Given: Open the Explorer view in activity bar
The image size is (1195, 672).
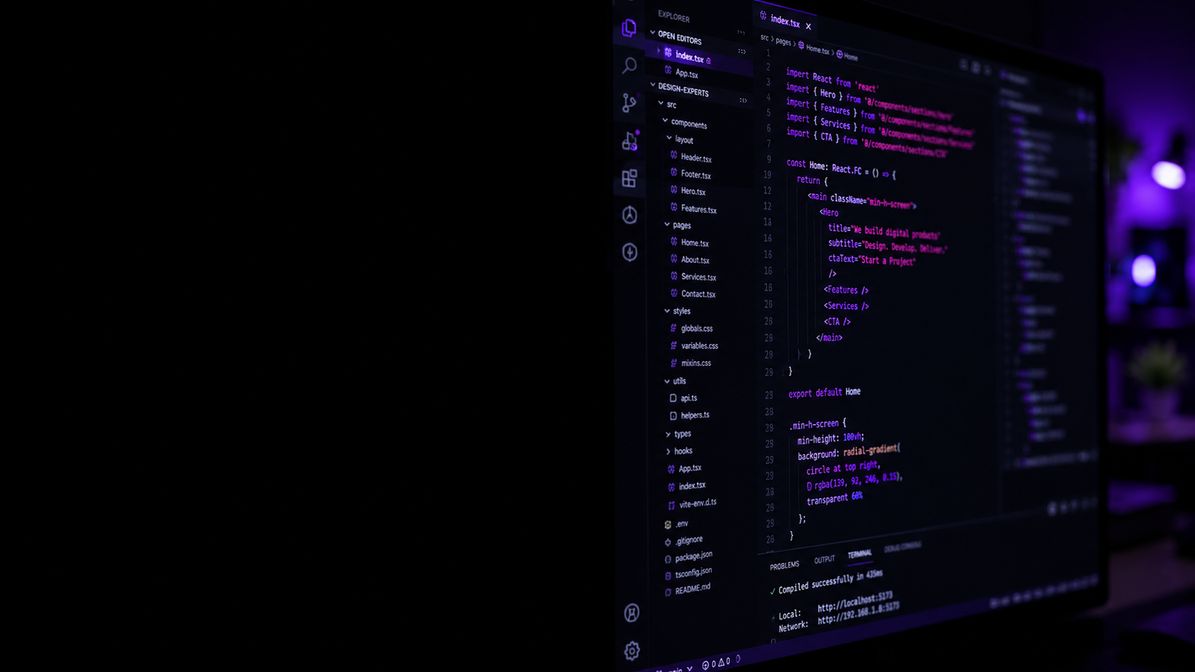Looking at the screenshot, I should click(x=629, y=28).
